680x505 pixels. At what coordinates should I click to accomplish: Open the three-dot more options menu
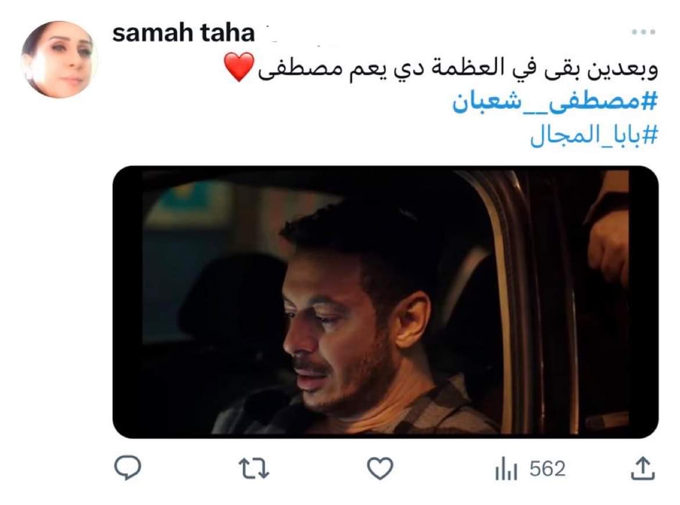pyautogui.click(x=643, y=31)
